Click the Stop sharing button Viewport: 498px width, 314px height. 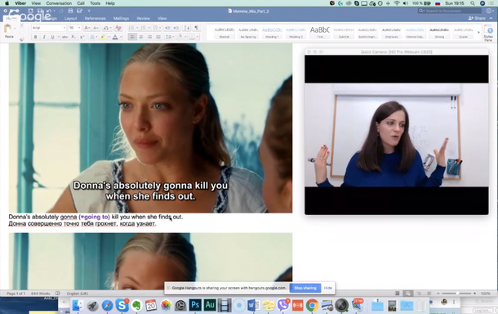[305, 288]
